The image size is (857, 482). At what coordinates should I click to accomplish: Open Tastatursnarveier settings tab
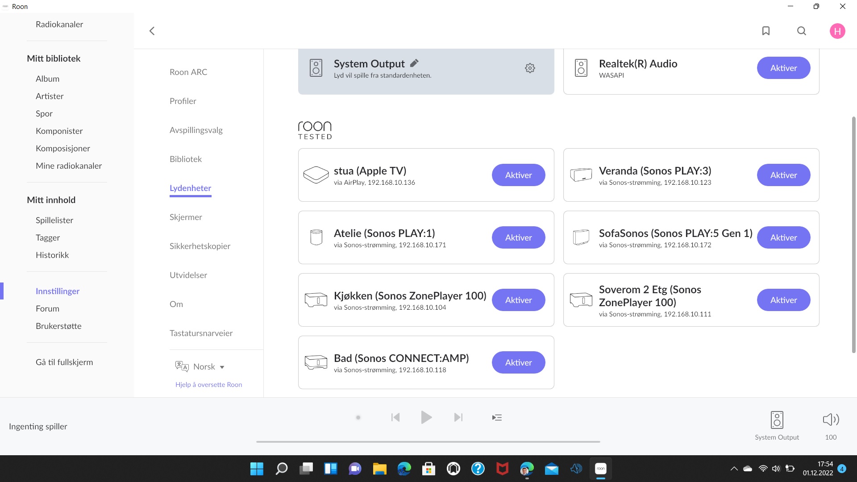click(x=201, y=333)
